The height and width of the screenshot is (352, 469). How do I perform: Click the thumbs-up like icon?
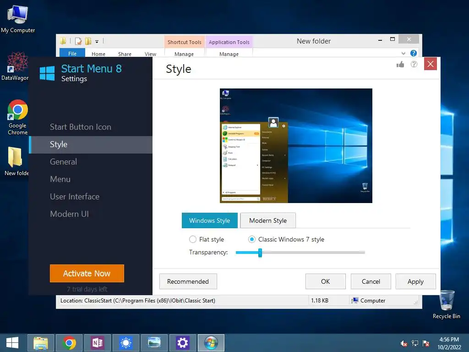coord(400,64)
